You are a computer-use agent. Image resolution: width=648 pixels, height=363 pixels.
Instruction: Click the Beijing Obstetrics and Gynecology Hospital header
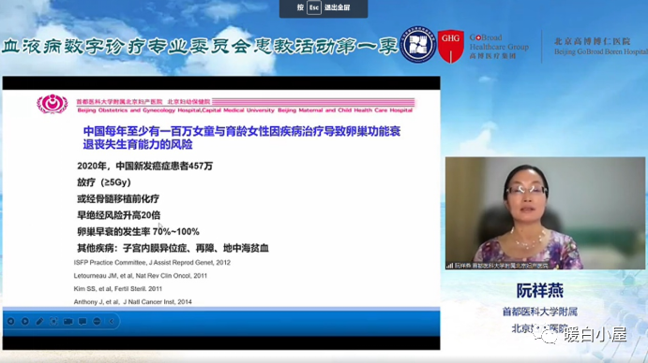pos(245,110)
